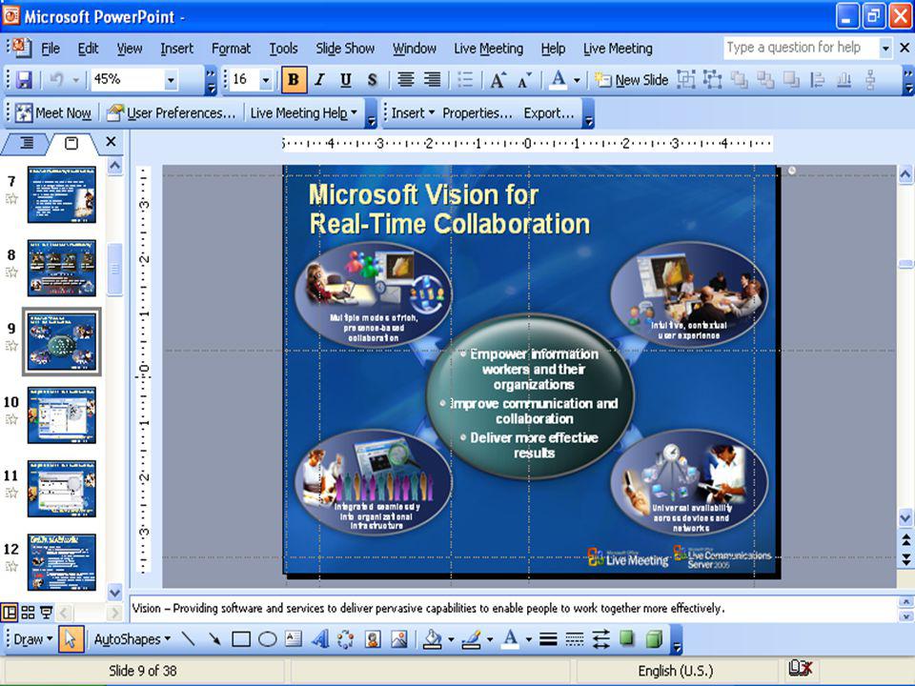Open the Line Style options
Screen dimensions: 915x686
click(x=548, y=639)
